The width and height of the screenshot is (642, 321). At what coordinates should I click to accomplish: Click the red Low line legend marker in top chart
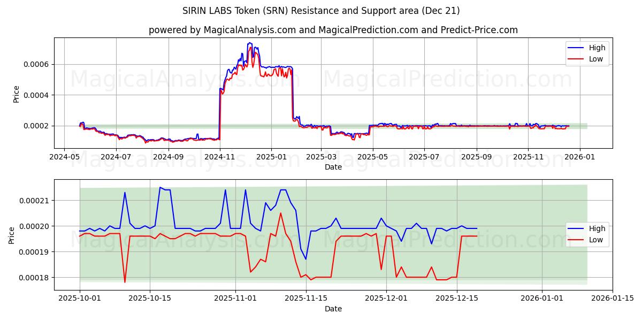(576, 58)
